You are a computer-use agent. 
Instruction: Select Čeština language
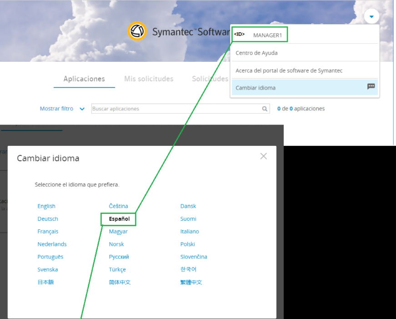[119, 206]
